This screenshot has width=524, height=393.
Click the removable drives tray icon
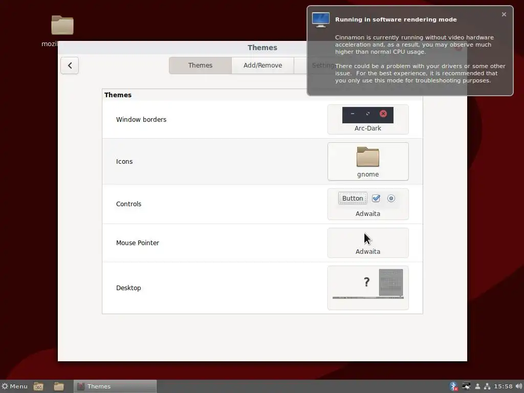(466, 386)
